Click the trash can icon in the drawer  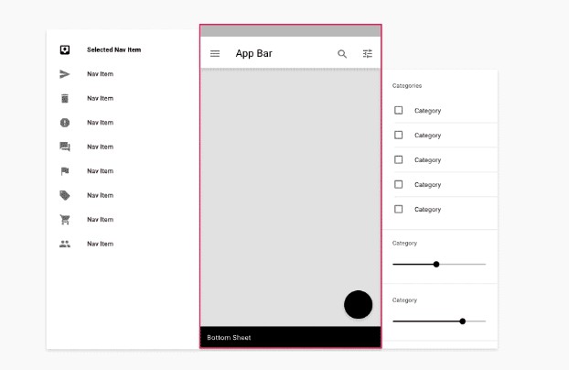65,99
